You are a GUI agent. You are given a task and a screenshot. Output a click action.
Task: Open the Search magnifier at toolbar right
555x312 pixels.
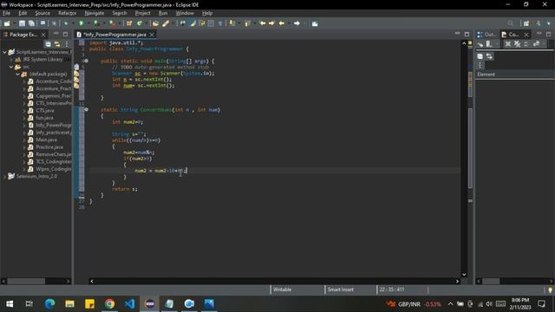tap(511, 23)
